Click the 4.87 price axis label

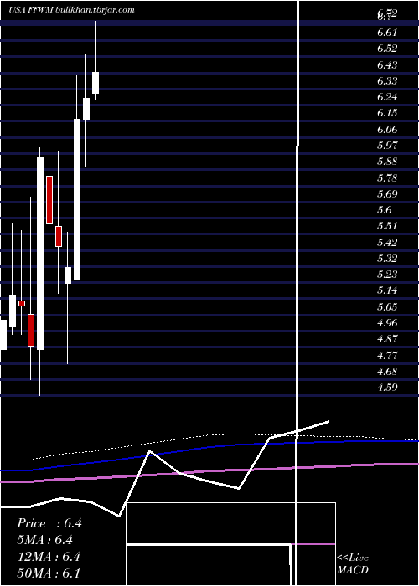[387, 339]
